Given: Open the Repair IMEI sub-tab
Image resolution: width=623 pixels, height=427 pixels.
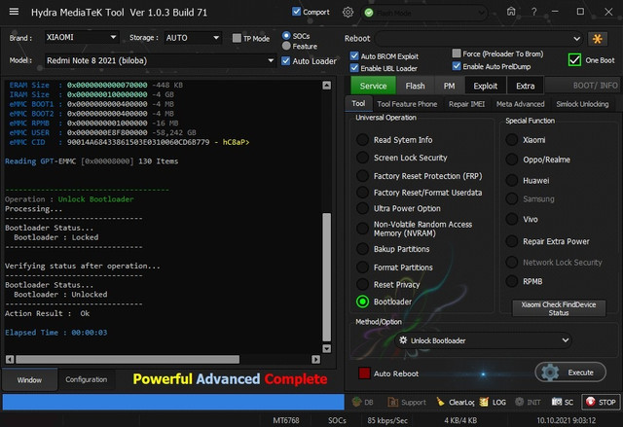Looking at the screenshot, I should tap(468, 104).
